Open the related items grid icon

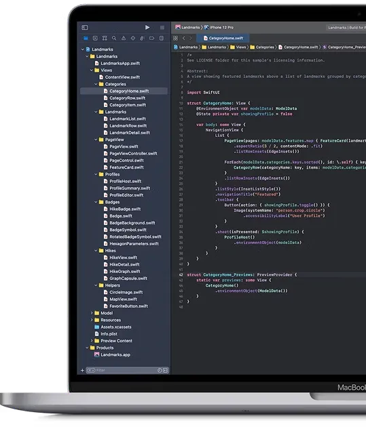176,39
